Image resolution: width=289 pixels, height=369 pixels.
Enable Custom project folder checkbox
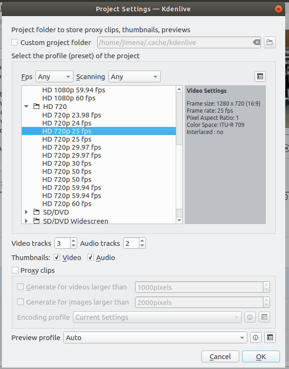tap(15, 42)
